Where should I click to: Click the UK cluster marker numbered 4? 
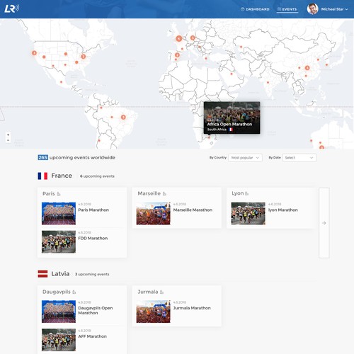[x=179, y=38]
